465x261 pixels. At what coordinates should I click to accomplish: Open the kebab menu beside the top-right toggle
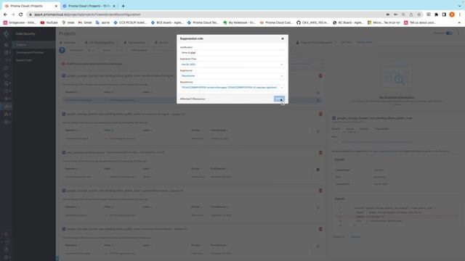(x=458, y=33)
